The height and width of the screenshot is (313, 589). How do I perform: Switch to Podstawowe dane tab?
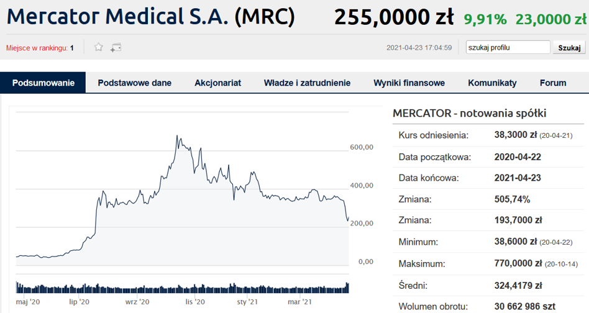point(134,83)
